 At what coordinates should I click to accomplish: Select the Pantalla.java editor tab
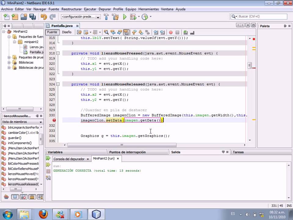(62, 26)
